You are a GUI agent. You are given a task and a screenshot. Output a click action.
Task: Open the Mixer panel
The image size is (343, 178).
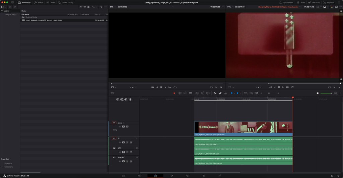(x=301, y=2)
